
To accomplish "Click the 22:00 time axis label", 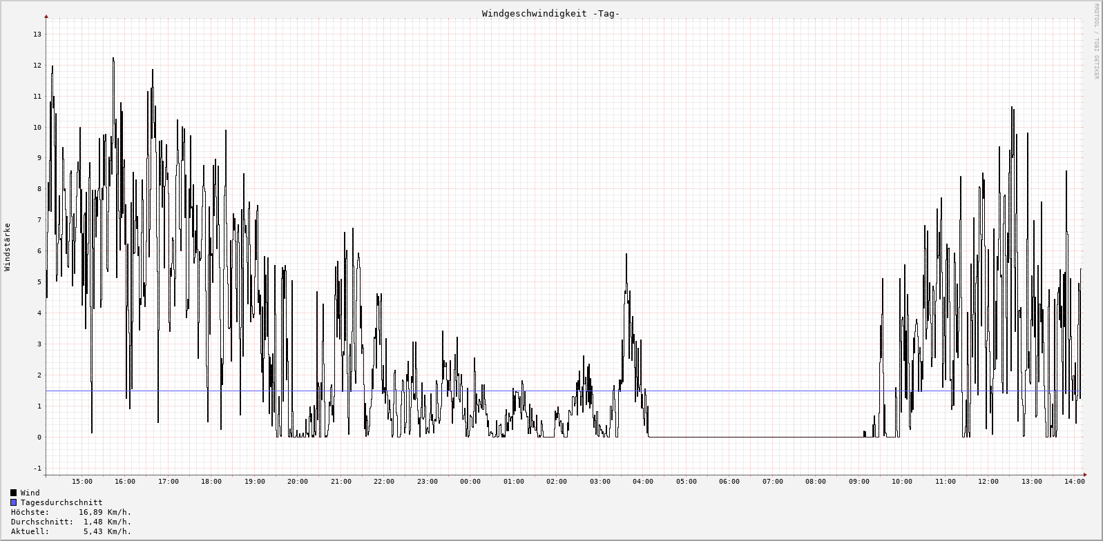I will point(384,482).
